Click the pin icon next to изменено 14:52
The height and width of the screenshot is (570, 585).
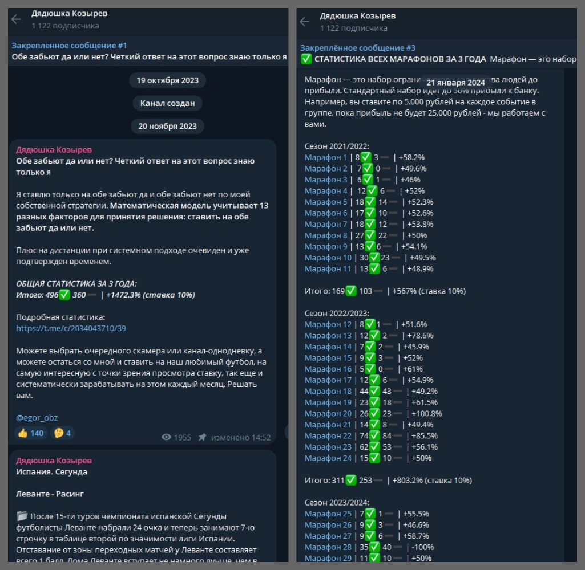202,437
